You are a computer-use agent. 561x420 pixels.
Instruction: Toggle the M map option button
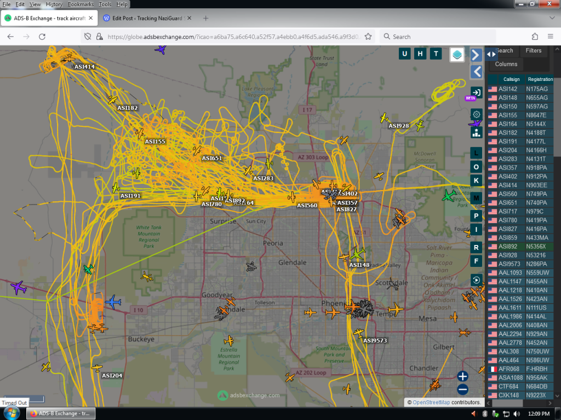476,198
